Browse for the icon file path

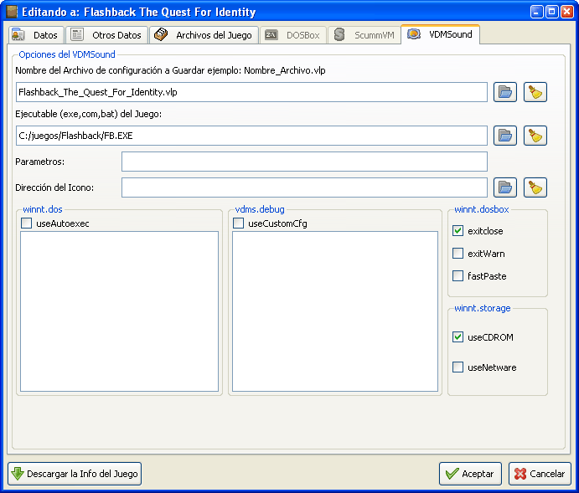[504, 187]
